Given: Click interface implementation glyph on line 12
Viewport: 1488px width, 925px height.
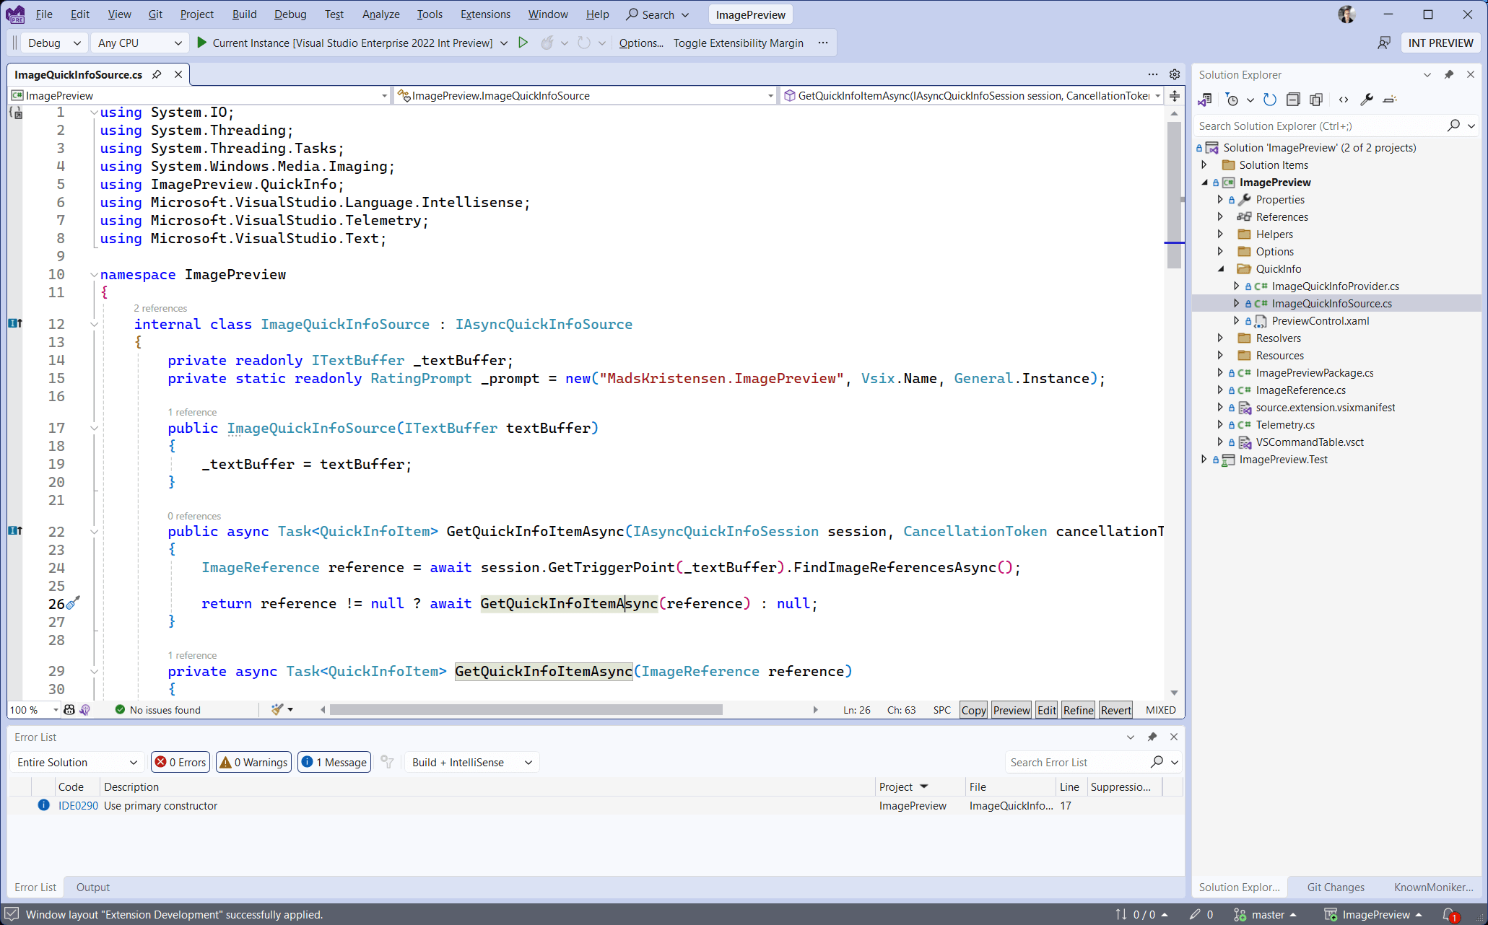Looking at the screenshot, I should click(x=14, y=323).
